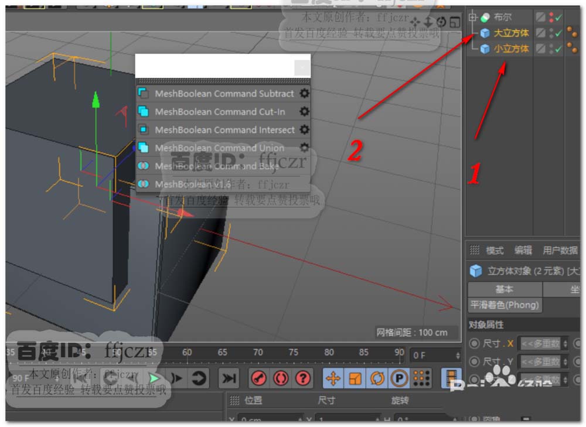Image resolution: width=586 pixels, height=427 pixels.
Task: Select the 小立方体 object in the tree
Action: point(511,49)
